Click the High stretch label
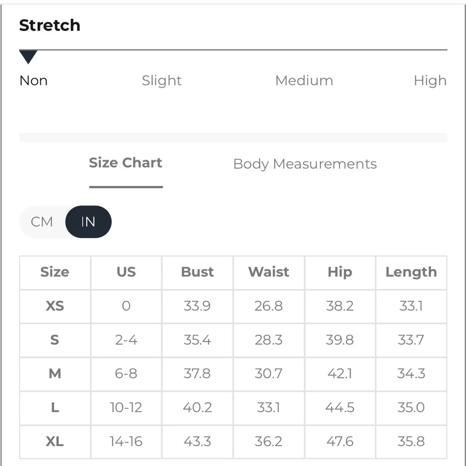Viewport: 466px width, 466px height. click(x=430, y=81)
